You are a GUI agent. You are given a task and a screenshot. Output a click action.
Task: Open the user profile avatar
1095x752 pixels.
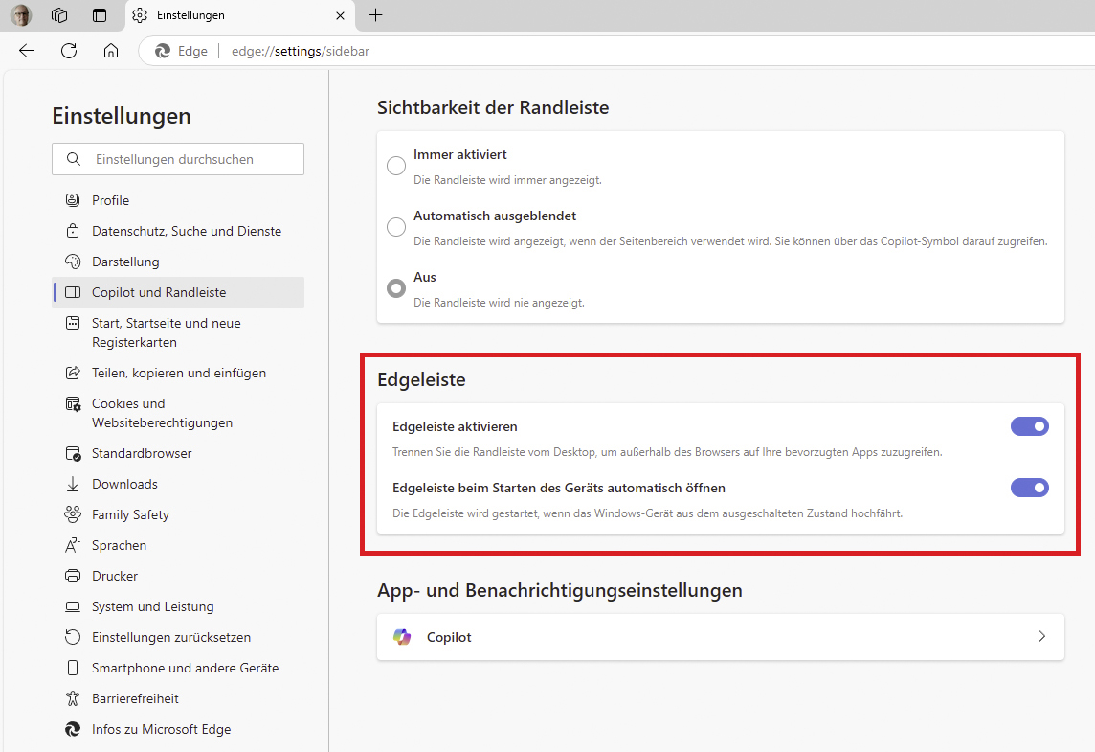(21, 15)
